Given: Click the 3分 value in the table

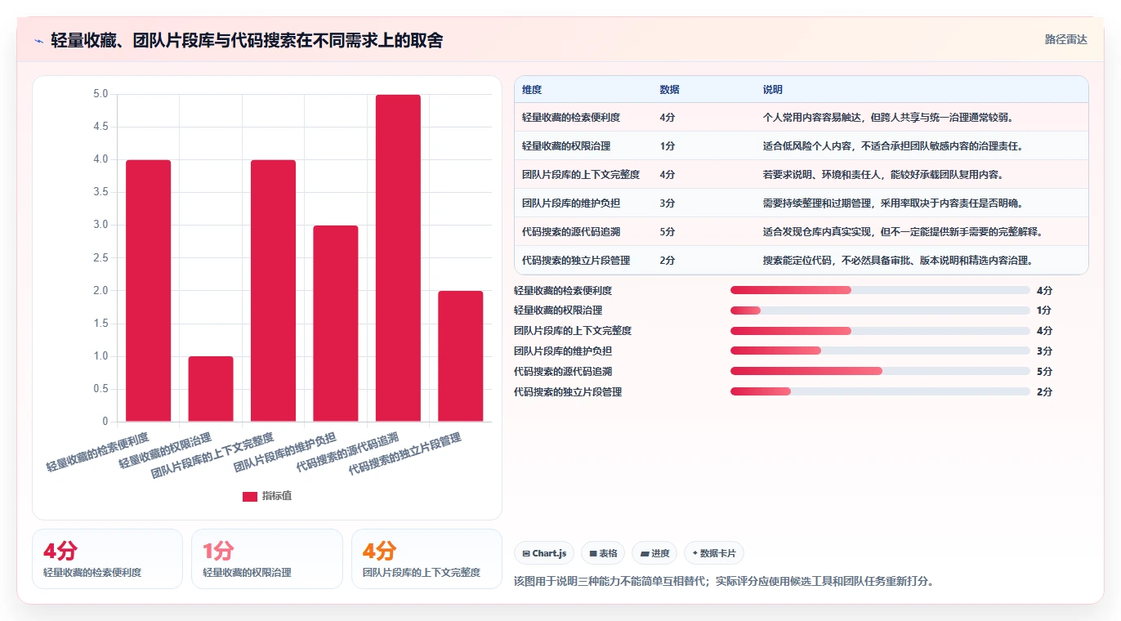Looking at the screenshot, I should click(668, 203).
